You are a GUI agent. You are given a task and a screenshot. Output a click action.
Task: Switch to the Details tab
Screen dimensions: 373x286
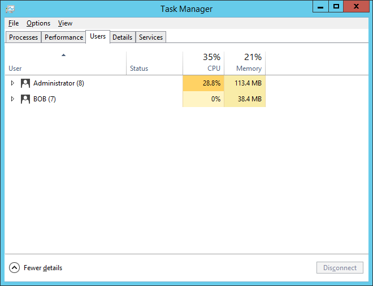pyautogui.click(x=122, y=37)
